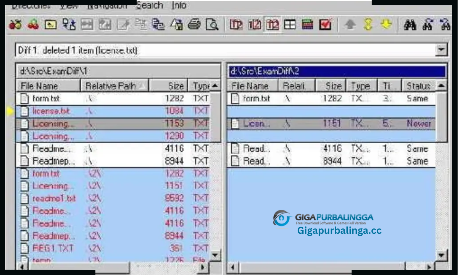Screen dimensions: 458x275
Task: Click the folder-up toolbar icon
Action: [51, 25]
